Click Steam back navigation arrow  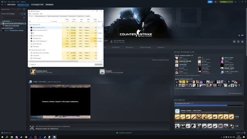pos(2,5)
